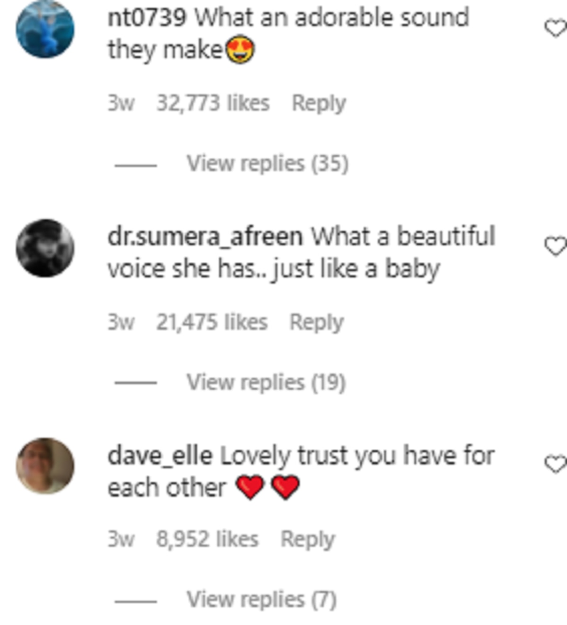Open dr.sumera_afreen's profile picture
Viewport: 567px width, 625px height.
pos(45,248)
